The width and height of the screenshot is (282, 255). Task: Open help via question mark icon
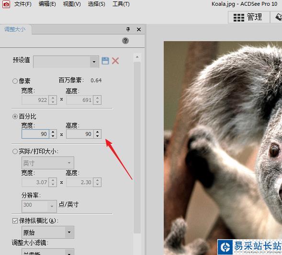[125, 41]
